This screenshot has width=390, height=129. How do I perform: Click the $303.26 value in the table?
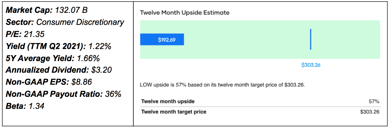[370, 112]
